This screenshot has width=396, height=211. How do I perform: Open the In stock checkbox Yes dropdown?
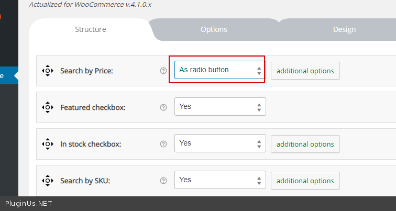219,143
